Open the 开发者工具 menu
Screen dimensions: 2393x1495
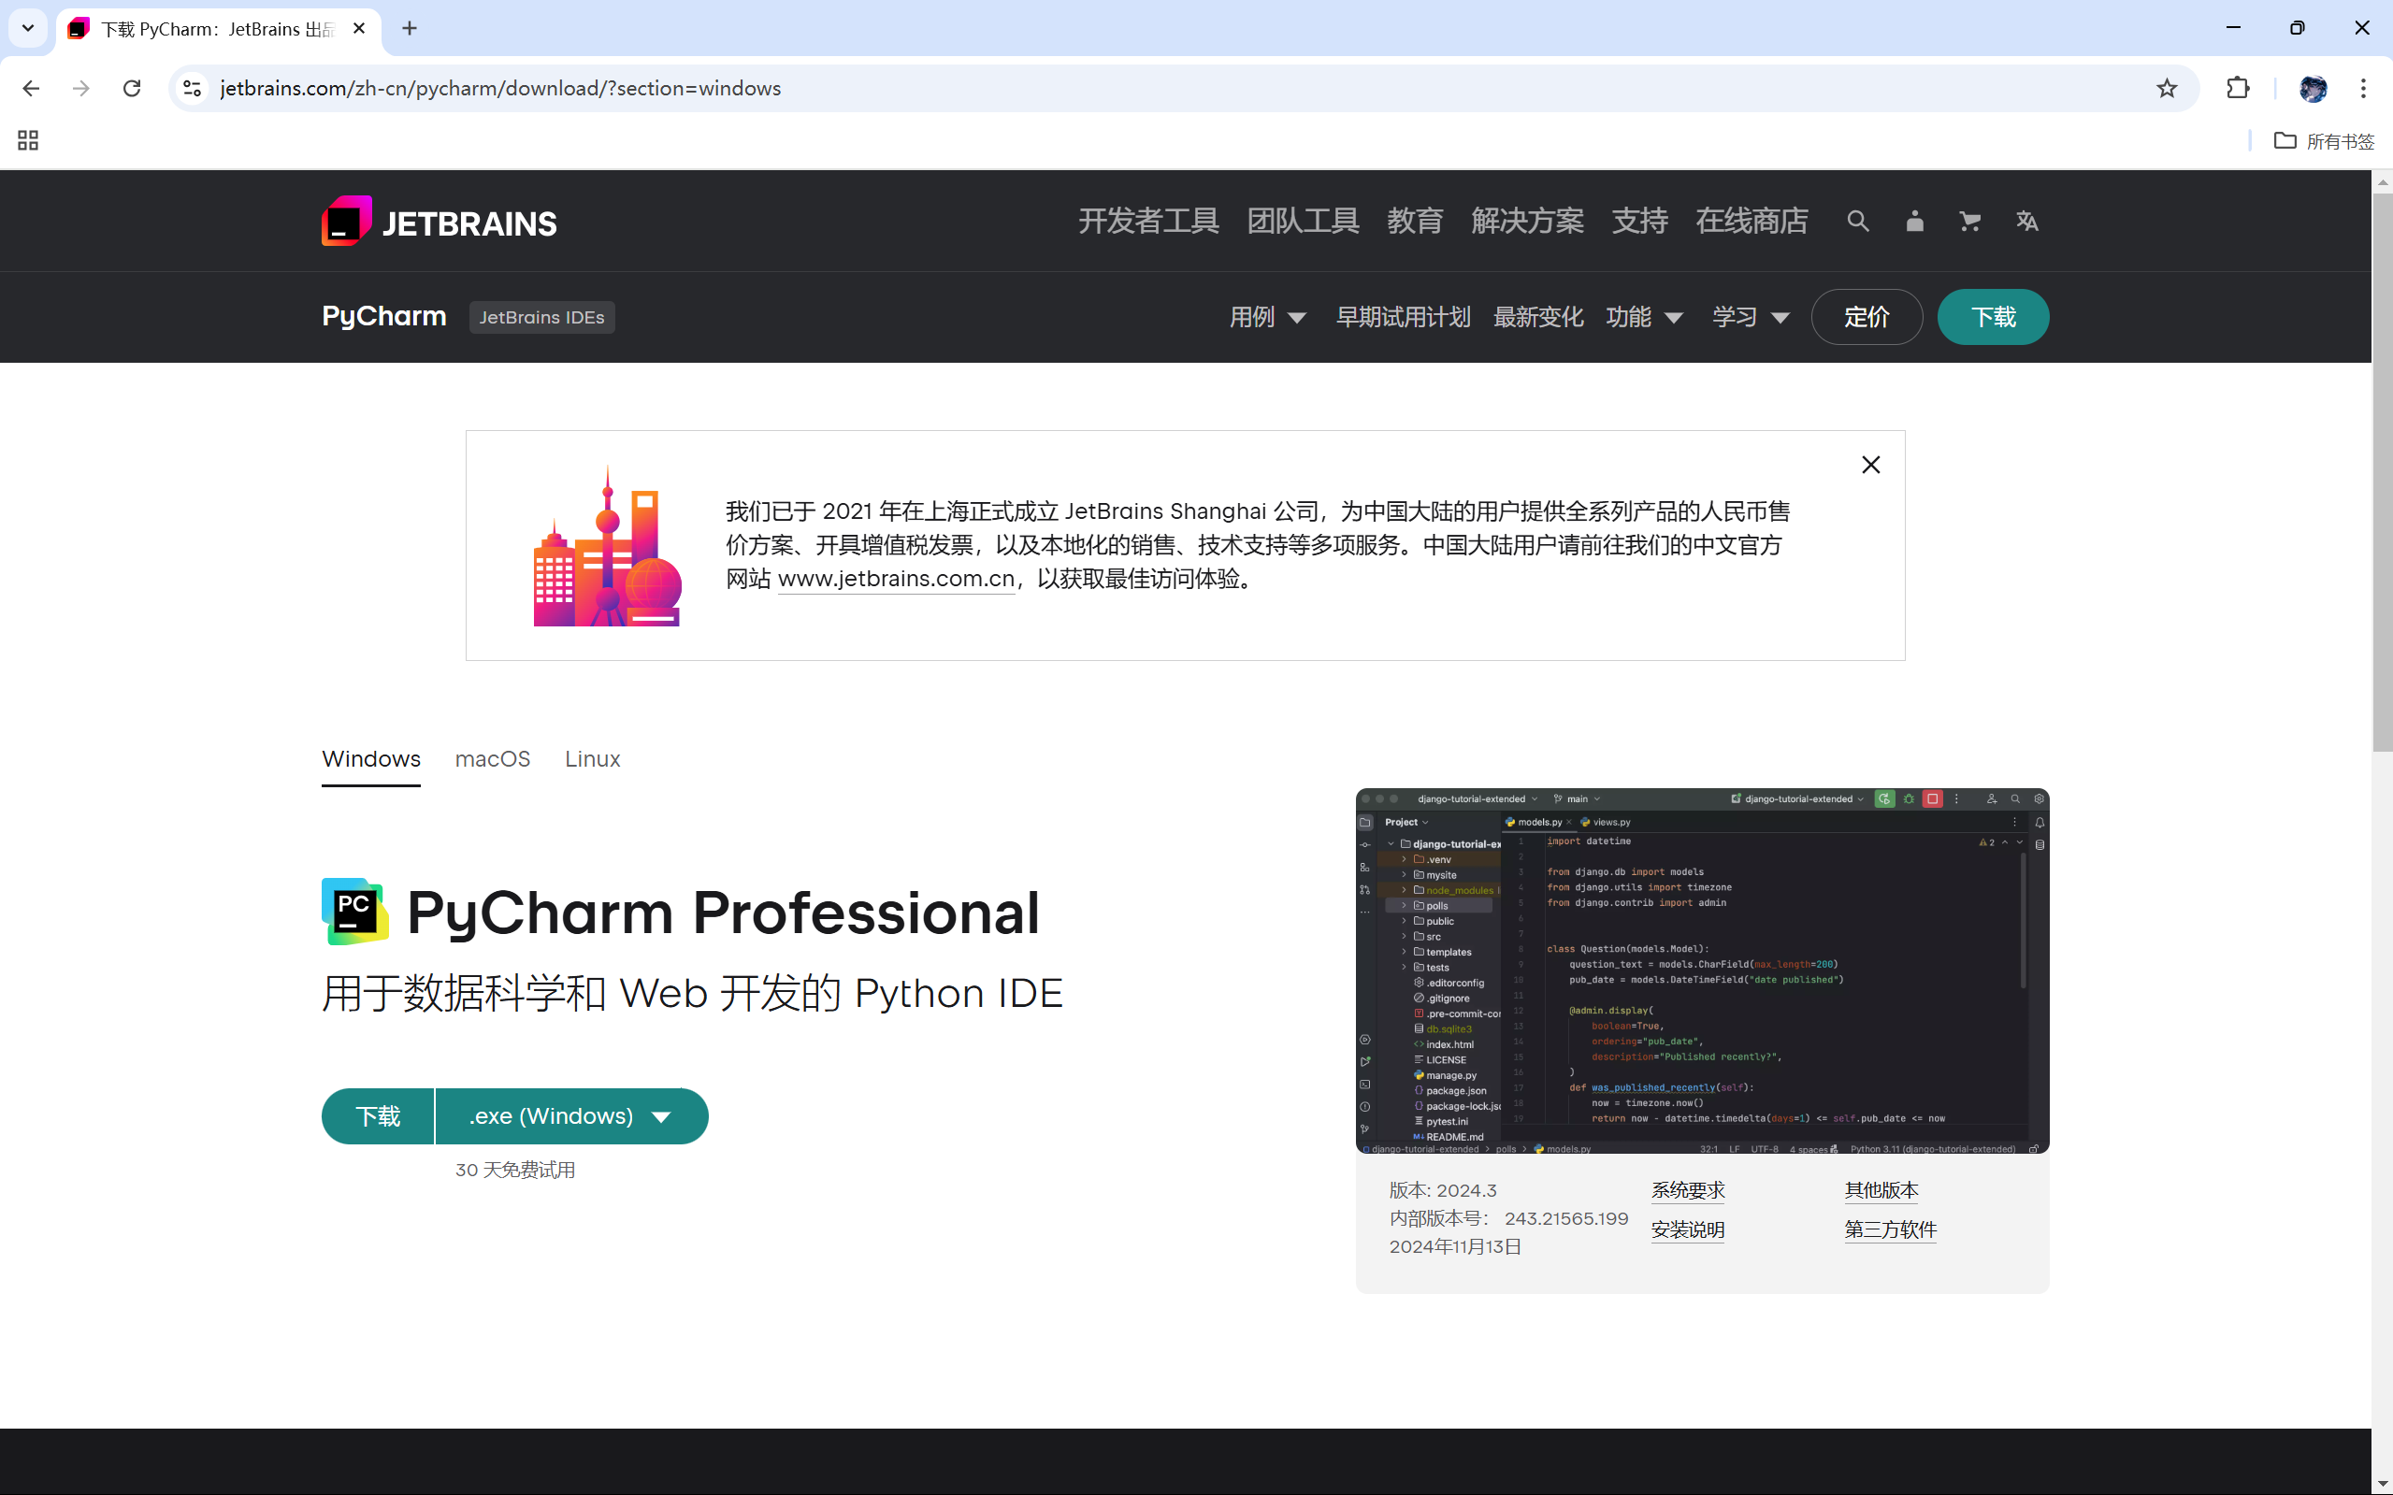pos(1148,221)
